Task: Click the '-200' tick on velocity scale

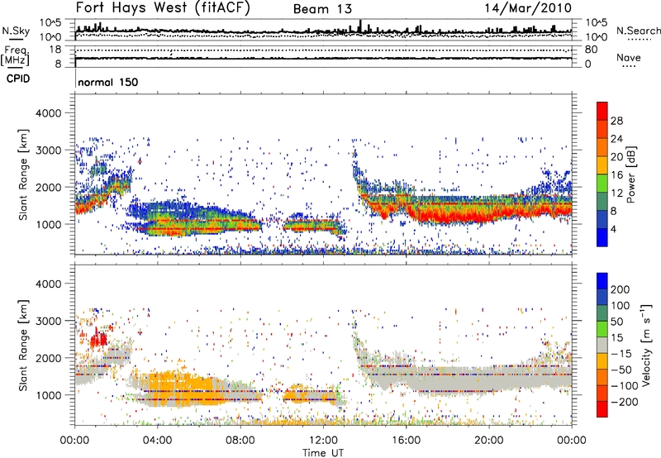Action: pos(625,402)
